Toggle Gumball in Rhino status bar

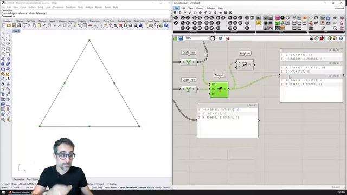point(142,188)
